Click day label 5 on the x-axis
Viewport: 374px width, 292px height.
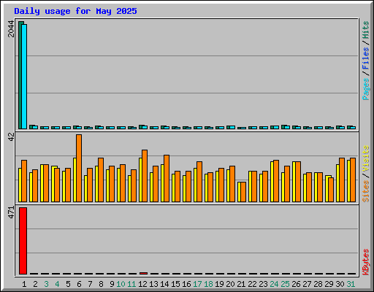click(x=68, y=284)
